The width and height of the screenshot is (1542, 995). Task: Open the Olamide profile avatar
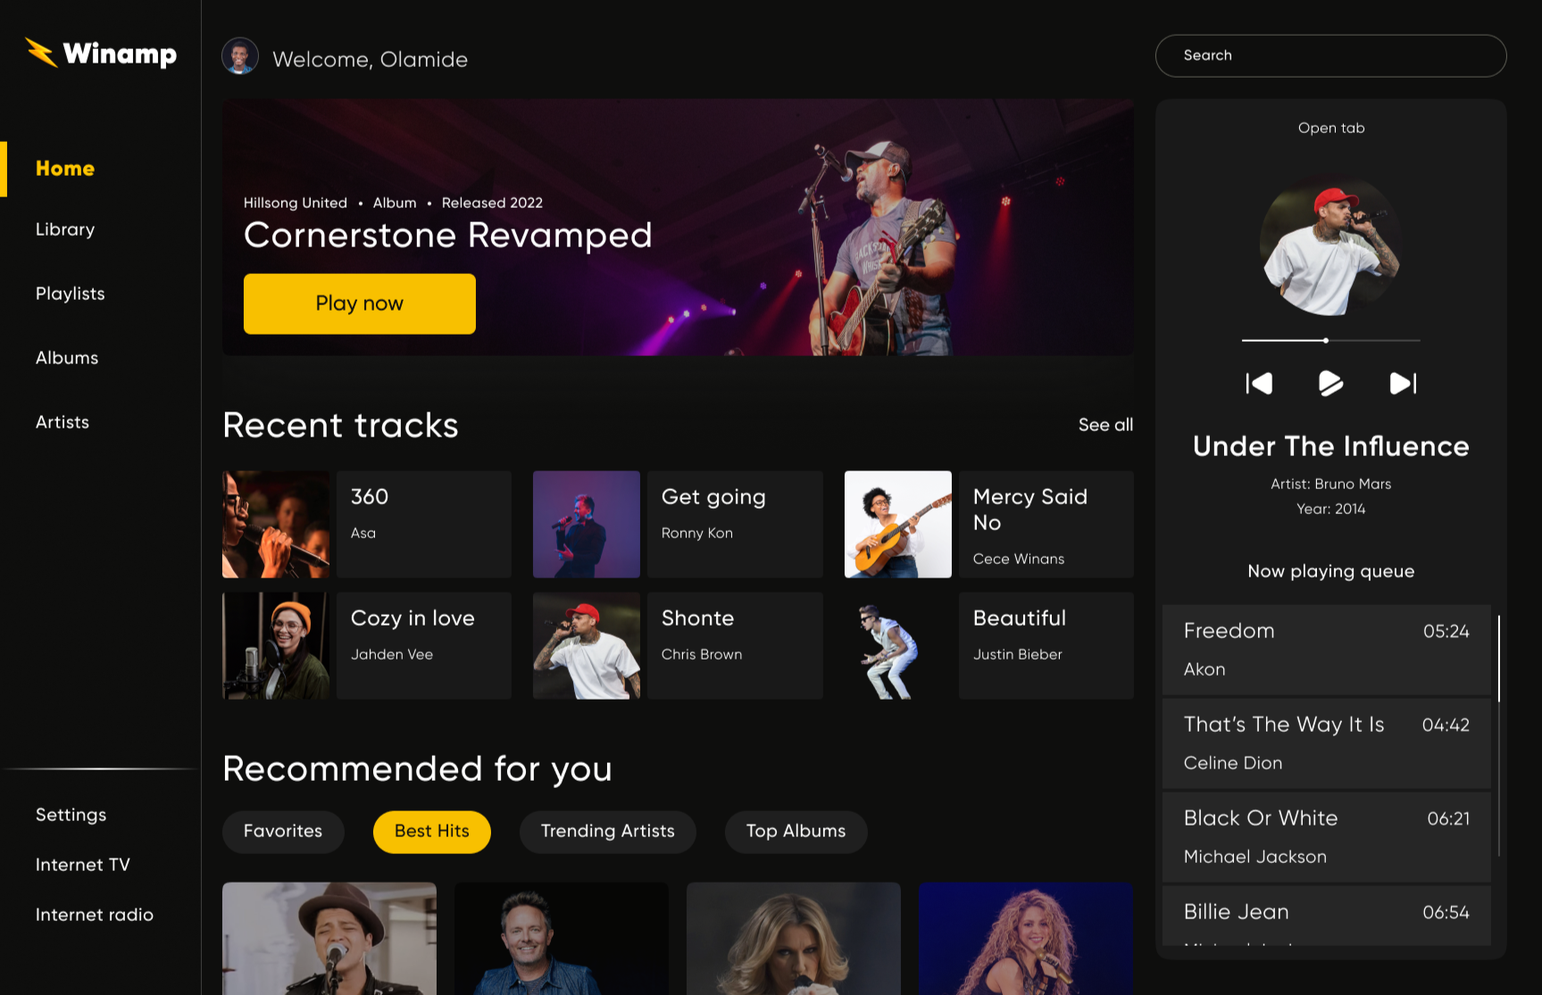pyautogui.click(x=240, y=56)
